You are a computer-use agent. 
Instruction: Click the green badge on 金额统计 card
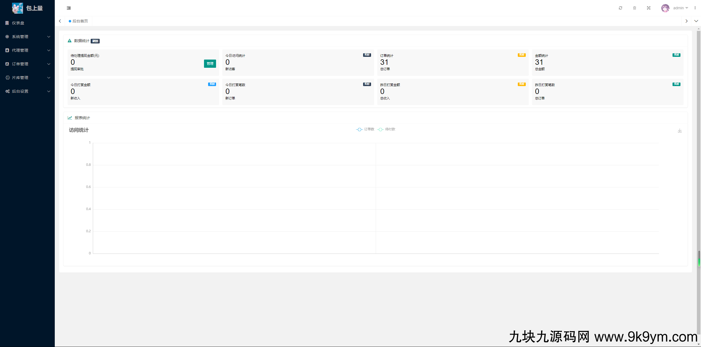[x=676, y=55]
